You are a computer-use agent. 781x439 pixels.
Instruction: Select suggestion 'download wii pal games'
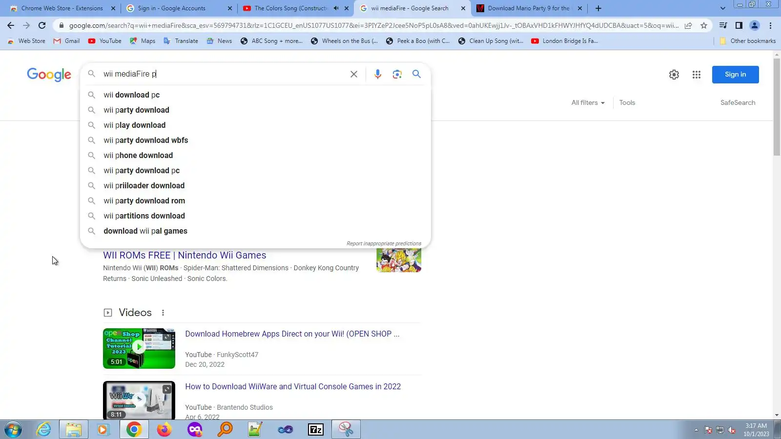point(255,231)
